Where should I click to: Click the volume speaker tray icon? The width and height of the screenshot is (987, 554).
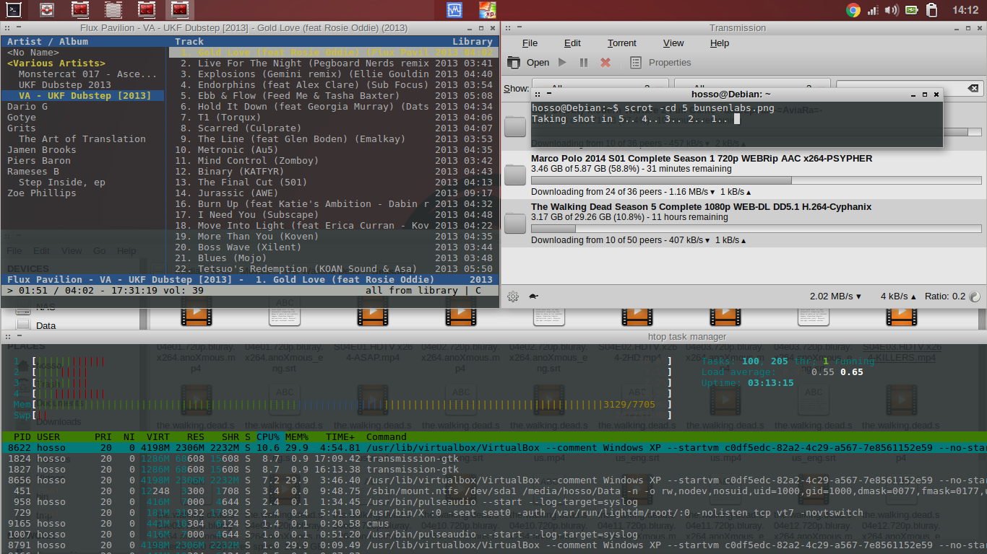pos(892,10)
